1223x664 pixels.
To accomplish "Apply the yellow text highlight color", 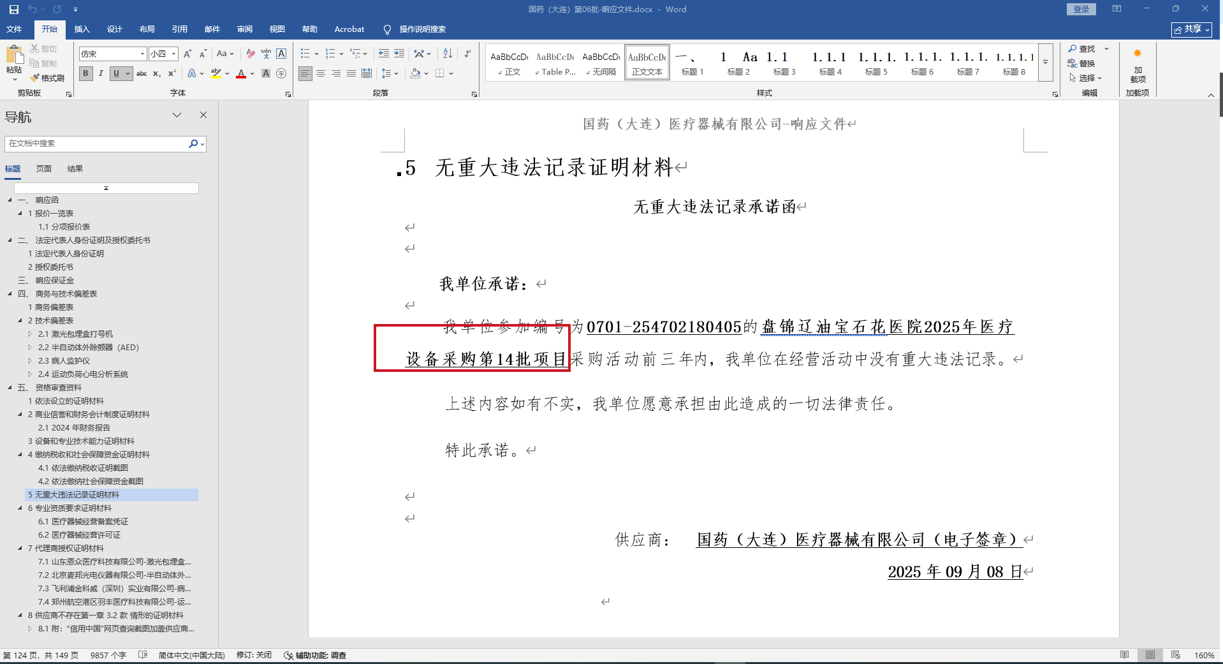I will (x=216, y=73).
